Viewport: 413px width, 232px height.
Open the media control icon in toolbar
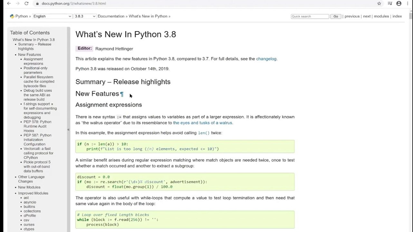(390, 4)
